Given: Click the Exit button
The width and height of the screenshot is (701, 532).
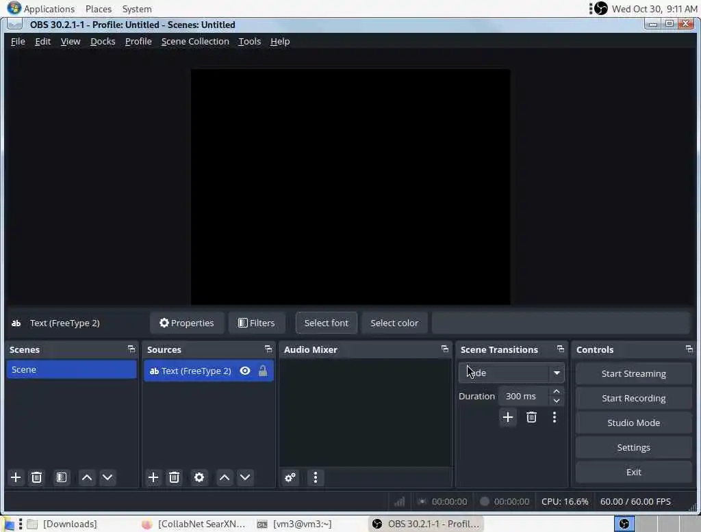Looking at the screenshot, I should [633, 472].
